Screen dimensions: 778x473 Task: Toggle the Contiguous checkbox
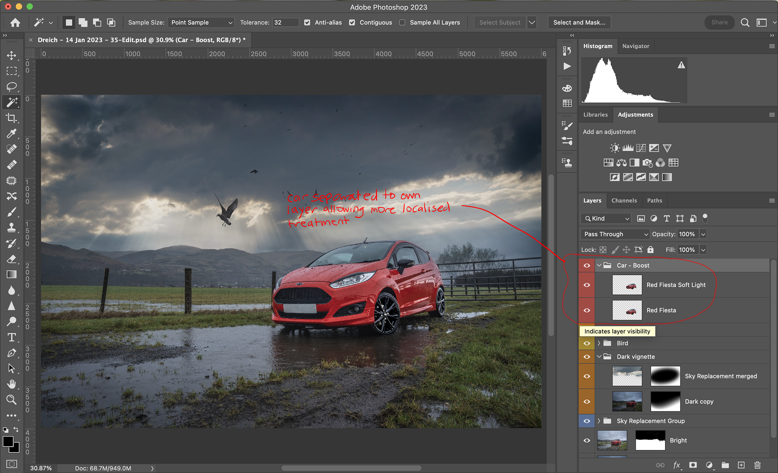tap(352, 23)
